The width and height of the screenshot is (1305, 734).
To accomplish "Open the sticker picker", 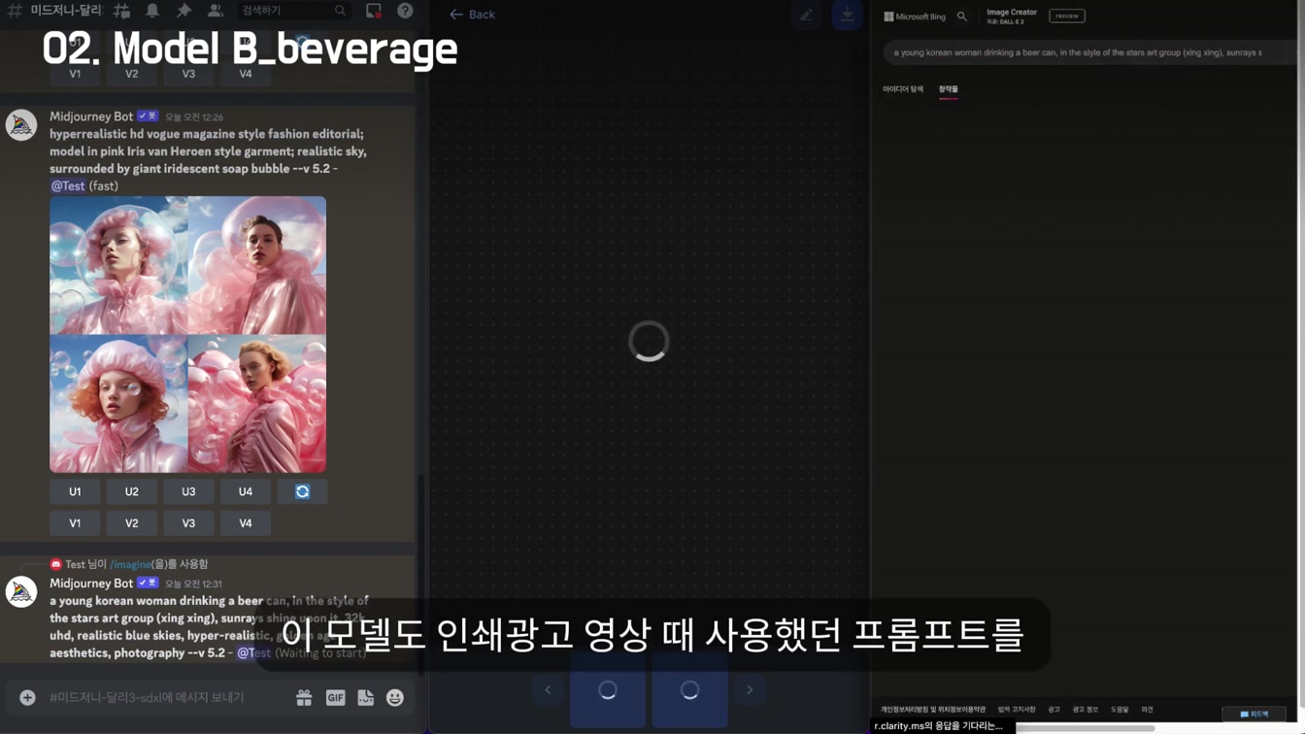I will (x=365, y=697).
